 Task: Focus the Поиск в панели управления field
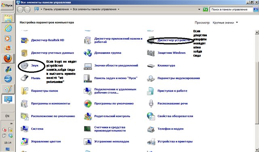click(x=231, y=10)
